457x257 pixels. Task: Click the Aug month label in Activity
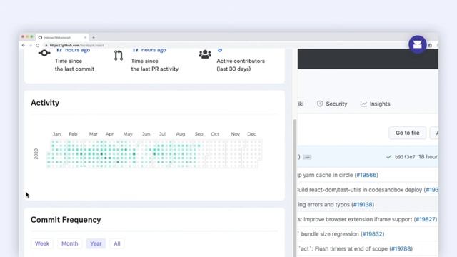click(x=181, y=134)
